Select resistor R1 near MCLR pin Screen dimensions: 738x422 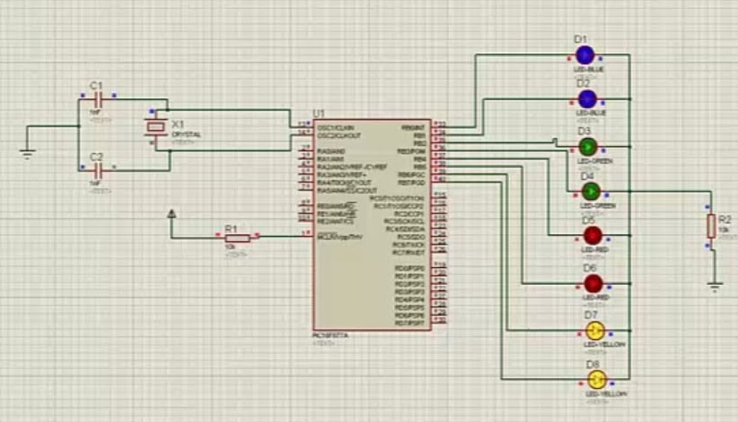[x=238, y=239]
